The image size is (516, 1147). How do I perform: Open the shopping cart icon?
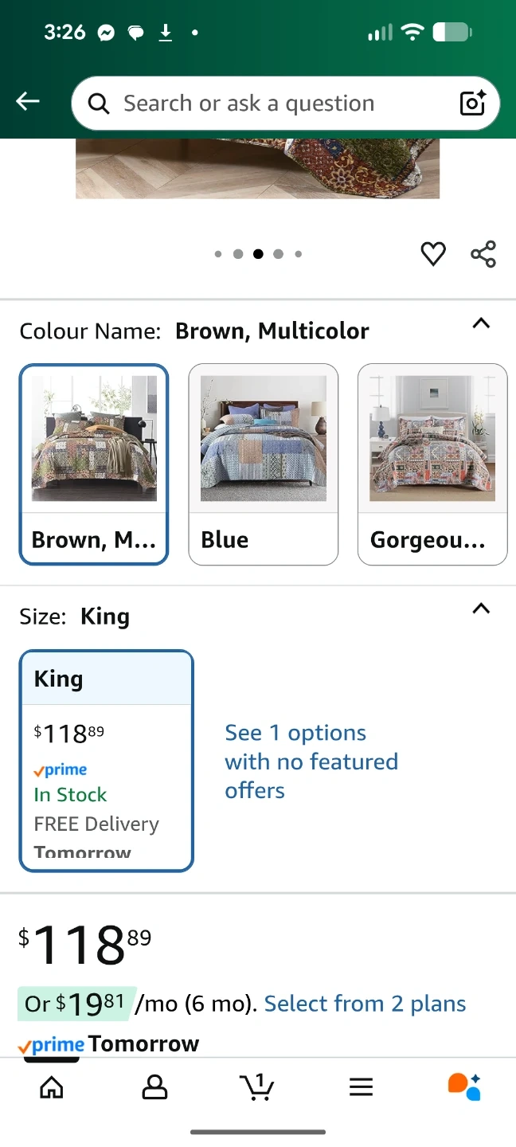257,1087
